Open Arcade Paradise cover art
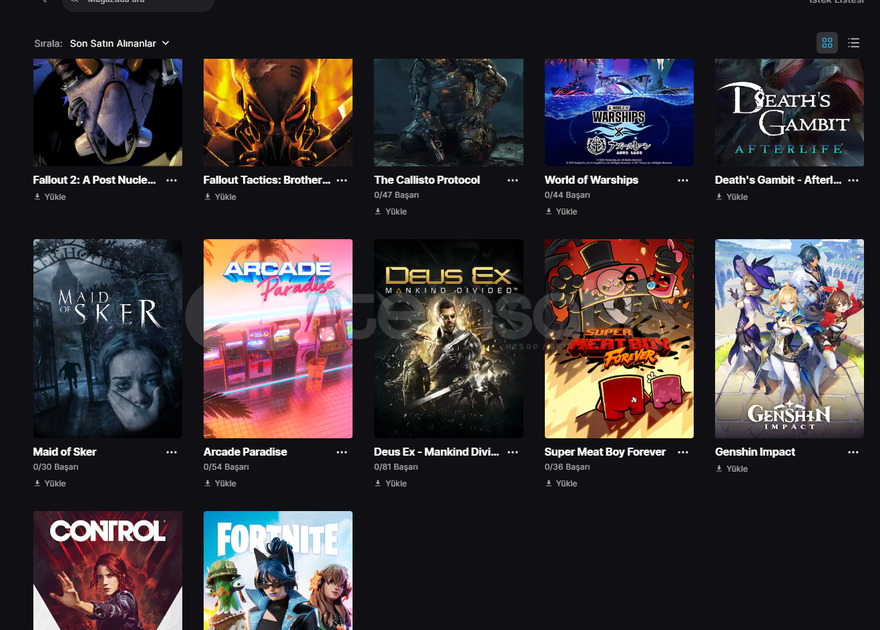Viewport: 880px width, 630px height. click(278, 339)
